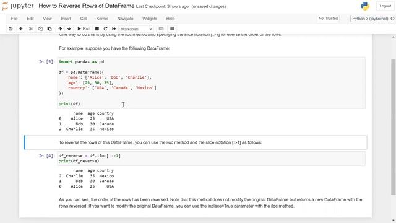Toggle table of contents icon

coord(172,29)
